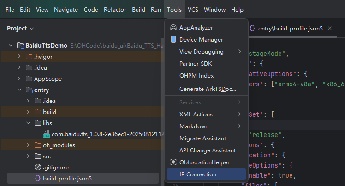Open the AppAnalyzer tool icon
This screenshot has width=345, height=186.
click(x=173, y=28)
